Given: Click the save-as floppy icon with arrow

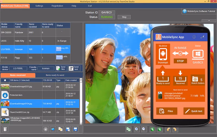Looking at the screenshot, I should coord(68,129).
